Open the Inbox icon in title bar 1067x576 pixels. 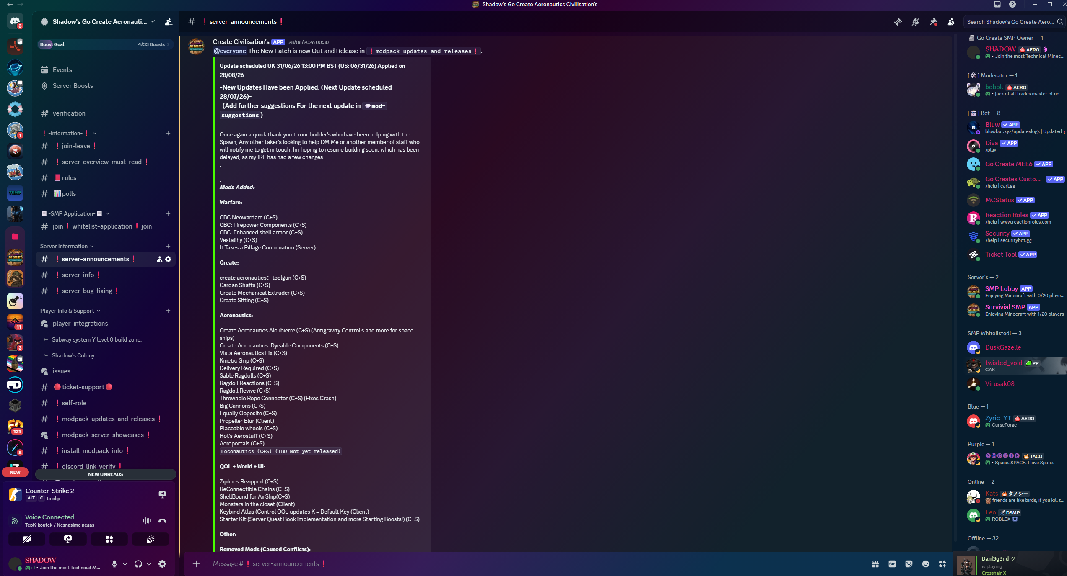[997, 4]
